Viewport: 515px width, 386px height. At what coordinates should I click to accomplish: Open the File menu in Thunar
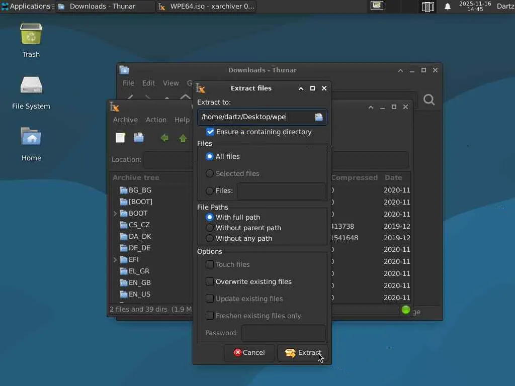pos(128,83)
